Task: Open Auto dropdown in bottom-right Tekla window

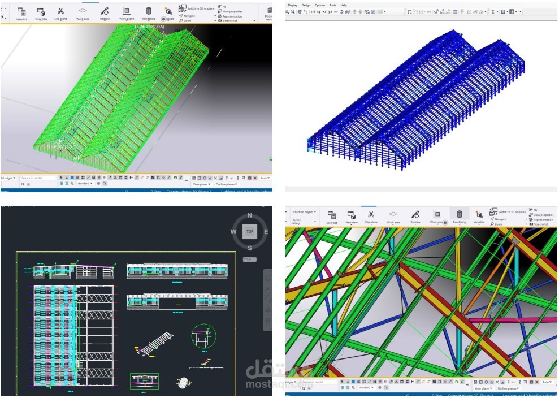Action: pyautogui.click(x=547, y=382)
